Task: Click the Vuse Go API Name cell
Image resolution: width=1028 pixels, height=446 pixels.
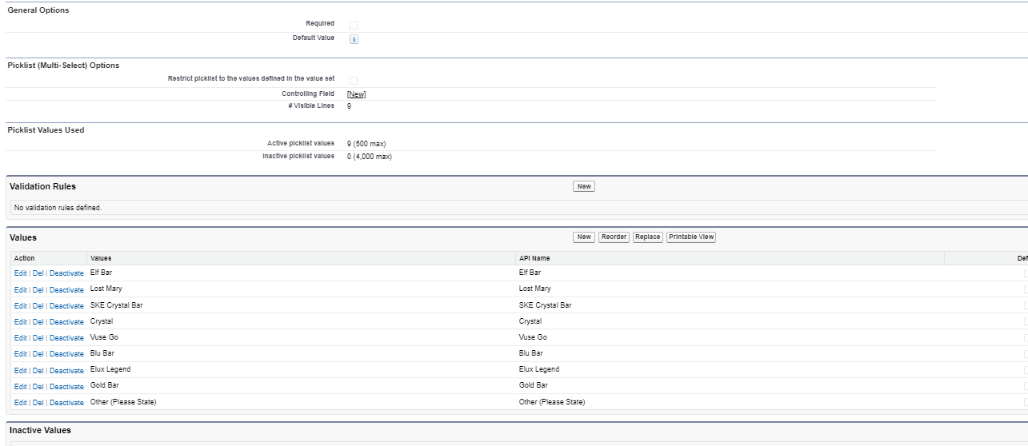Action: point(533,337)
